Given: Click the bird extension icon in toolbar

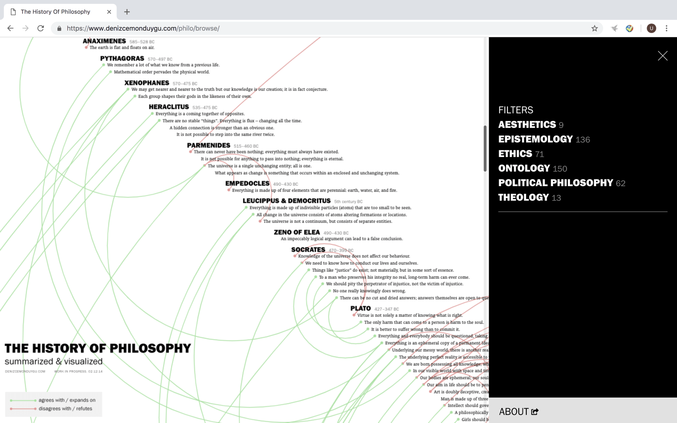Looking at the screenshot, I should coord(614,28).
